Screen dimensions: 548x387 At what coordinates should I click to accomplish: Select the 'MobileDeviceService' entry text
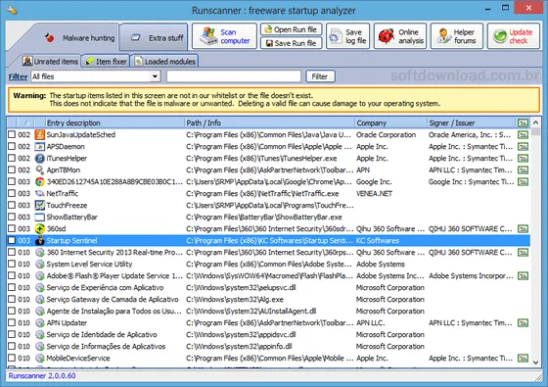point(78,359)
